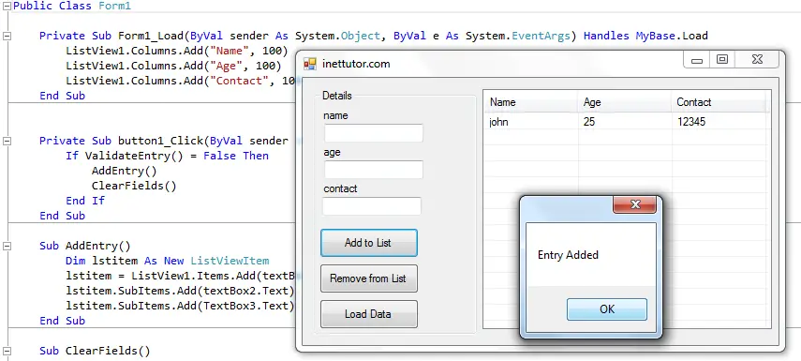Click the inettutor.com form icon in title bar
The width and height of the screenshot is (801, 361).
310,64
